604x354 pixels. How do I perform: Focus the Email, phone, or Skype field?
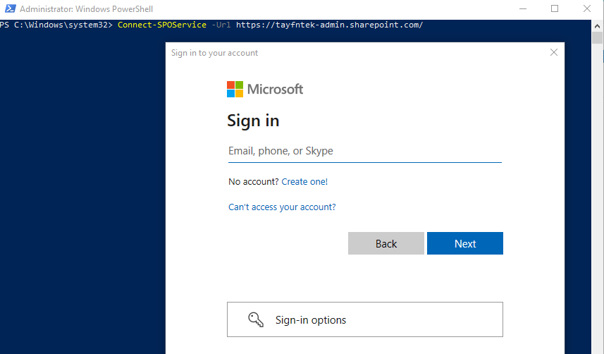click(x=365, y=151)
